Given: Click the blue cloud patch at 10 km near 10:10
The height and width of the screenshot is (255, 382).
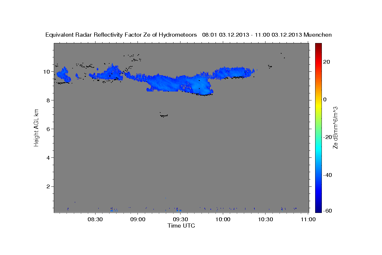Looking at the screenshot, I should pos(234,73).
